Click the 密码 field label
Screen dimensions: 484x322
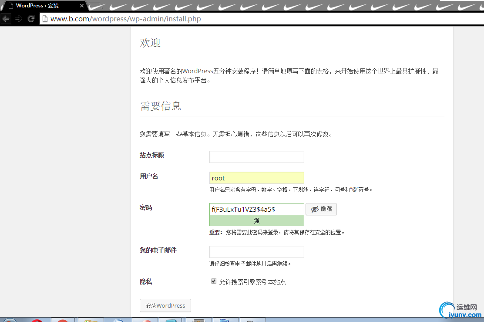point(146,208)
